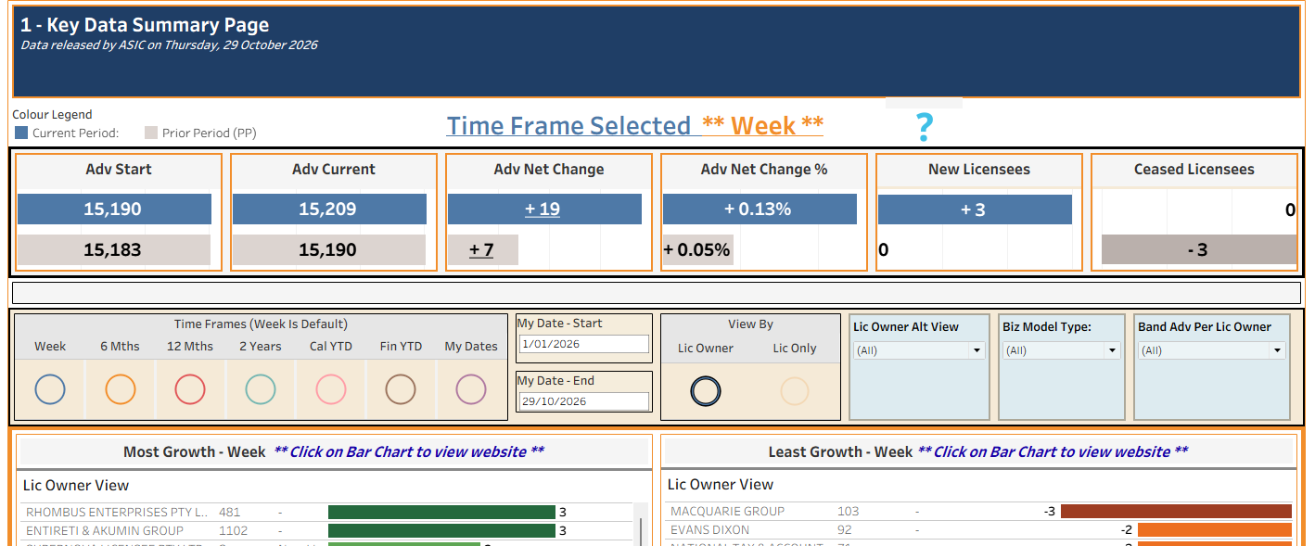Click the blue Current Period legend swatch

(x=21, y=133)
